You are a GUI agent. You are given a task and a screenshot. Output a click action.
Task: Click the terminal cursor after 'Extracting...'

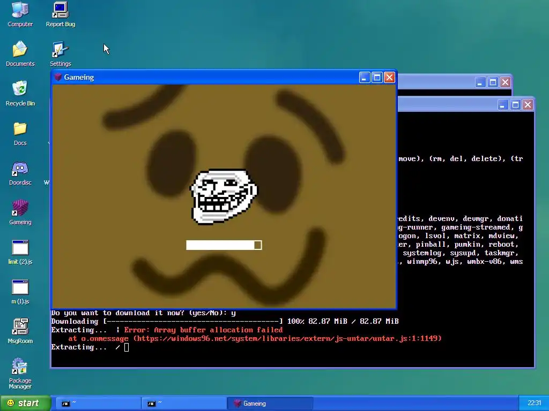tap(127, 347)
